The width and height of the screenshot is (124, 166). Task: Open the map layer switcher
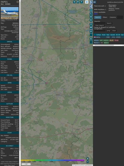[x=87, y=2]
